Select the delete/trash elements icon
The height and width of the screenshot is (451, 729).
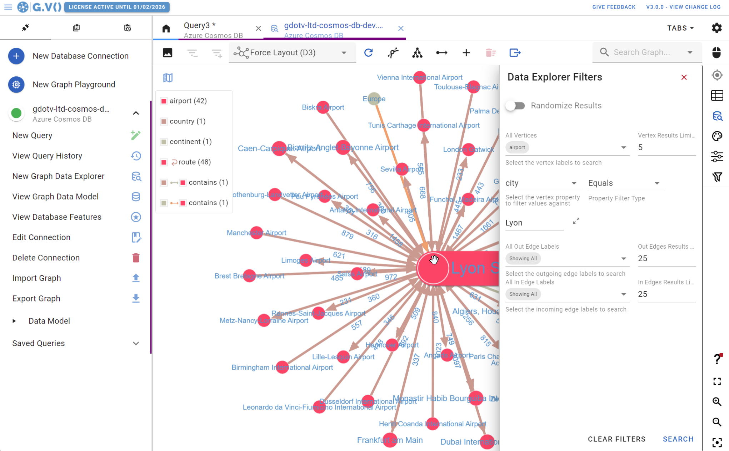[x=489, y=52]
